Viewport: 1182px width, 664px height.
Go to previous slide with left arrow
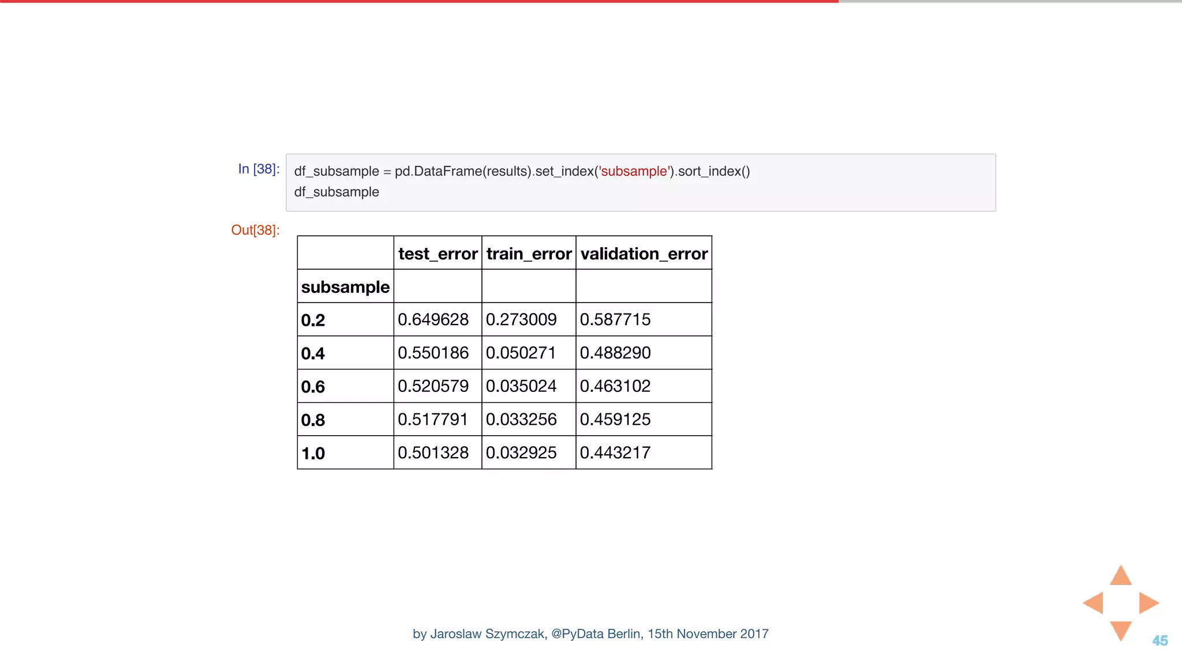pyautogui.click(x=1093, y=603)
